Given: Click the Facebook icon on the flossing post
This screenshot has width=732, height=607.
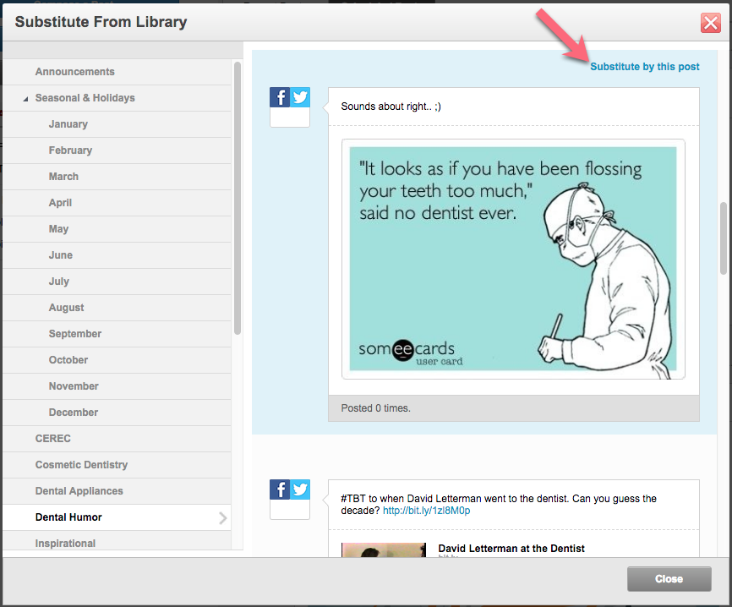Looking at the screenshot, I should (280, 97).
